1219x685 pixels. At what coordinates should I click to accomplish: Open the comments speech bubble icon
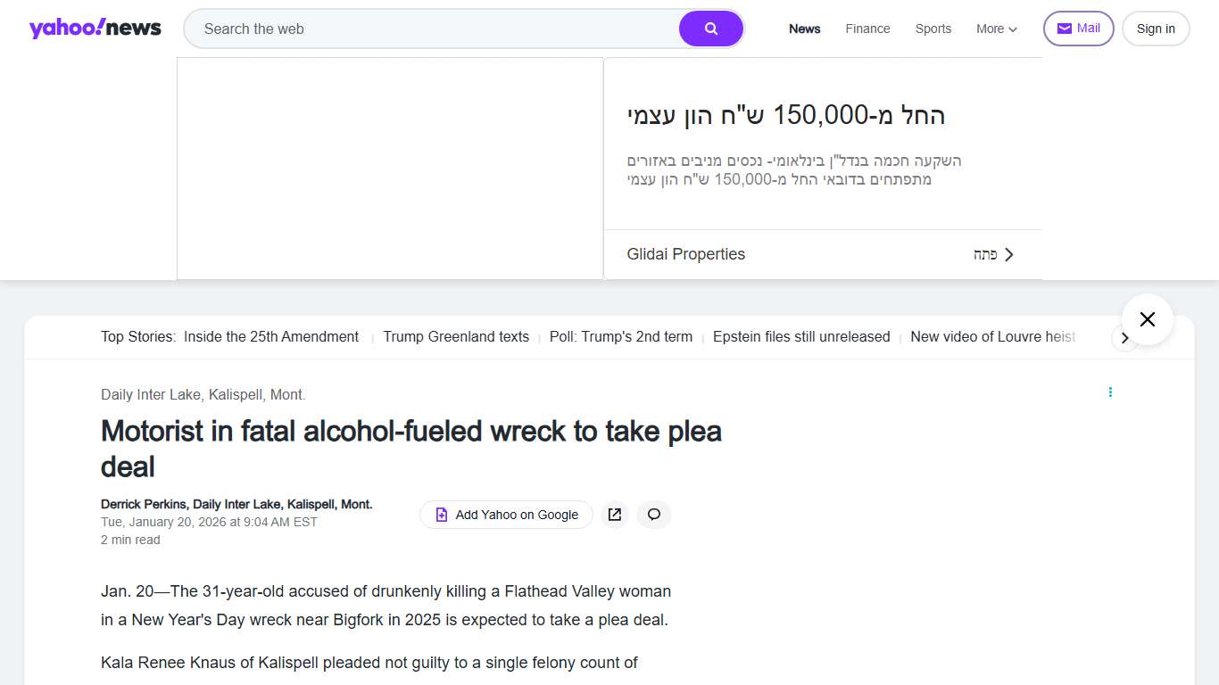coord(654,515)
